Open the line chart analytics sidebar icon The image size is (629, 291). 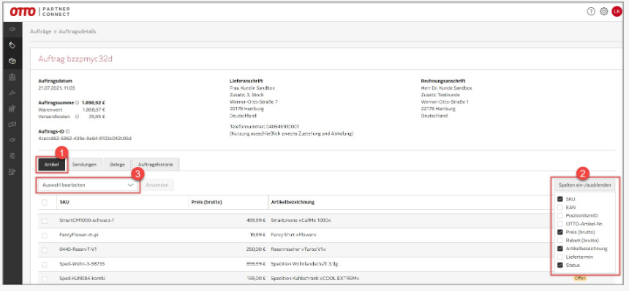pos(12,93)
